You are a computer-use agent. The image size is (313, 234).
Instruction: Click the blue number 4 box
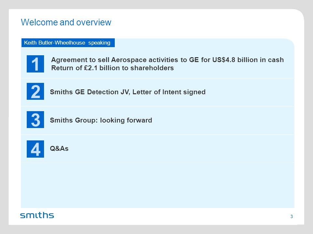[x=35, y=149]
